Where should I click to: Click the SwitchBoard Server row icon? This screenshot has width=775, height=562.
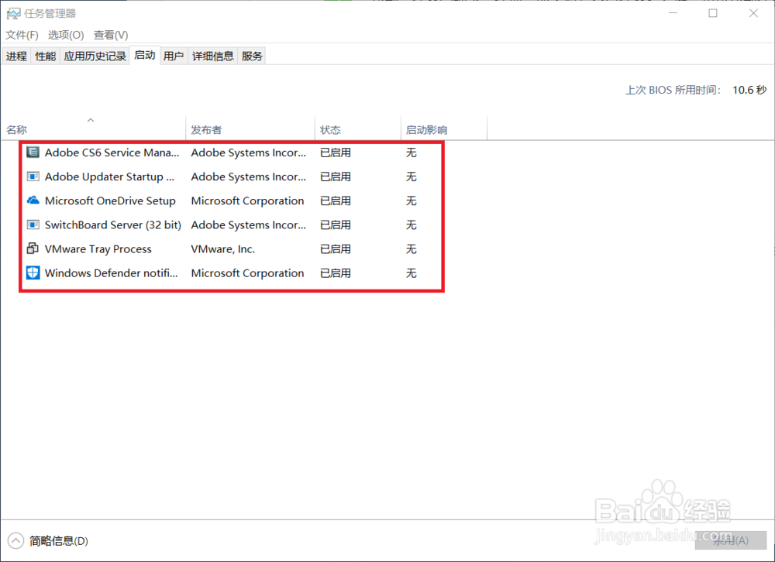pos(33,224)
